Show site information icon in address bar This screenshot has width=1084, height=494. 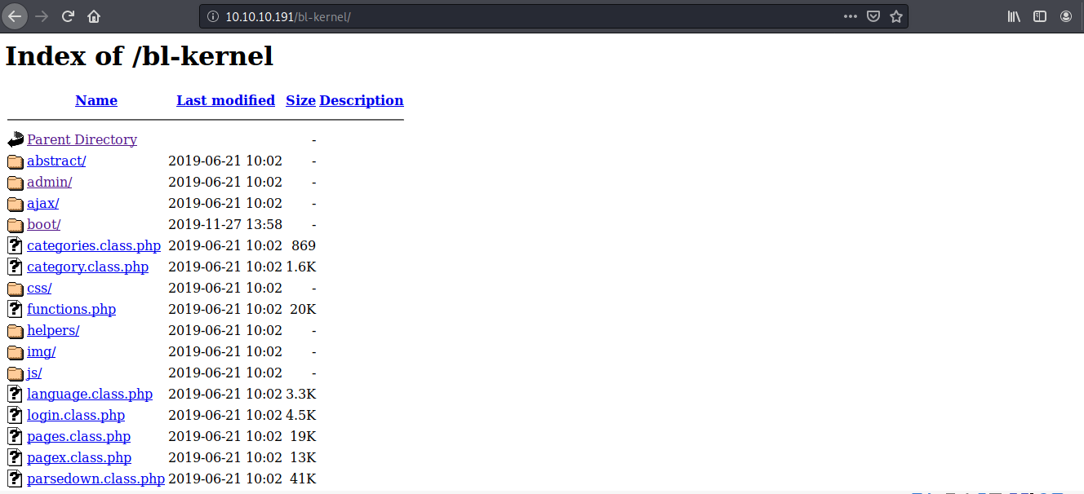coord(213,16)
